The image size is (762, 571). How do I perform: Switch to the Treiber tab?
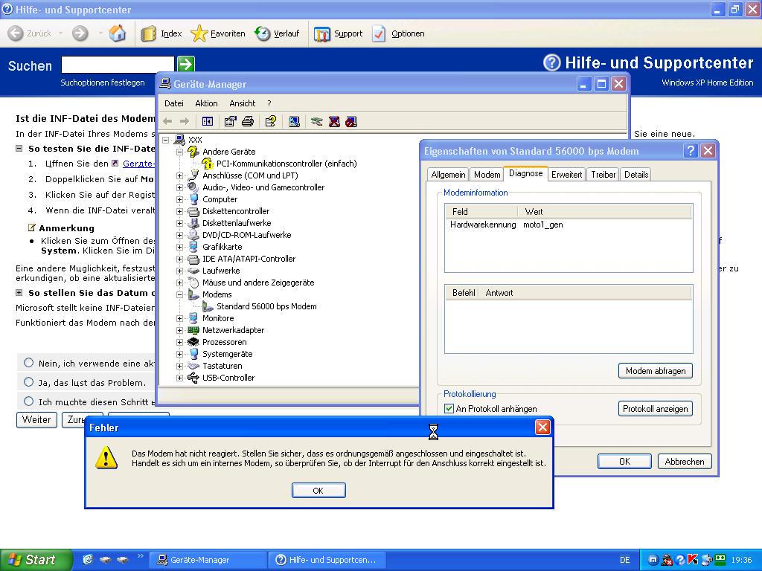tap(603, 175)
